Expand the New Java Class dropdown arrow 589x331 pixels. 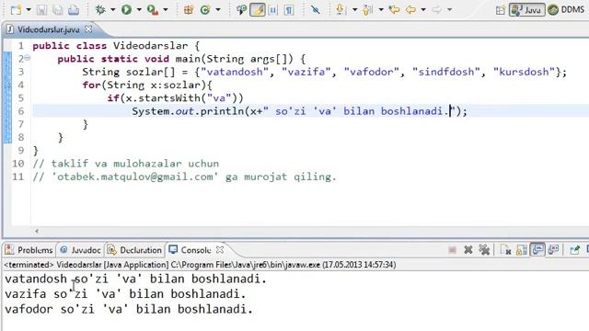point(218,10)
